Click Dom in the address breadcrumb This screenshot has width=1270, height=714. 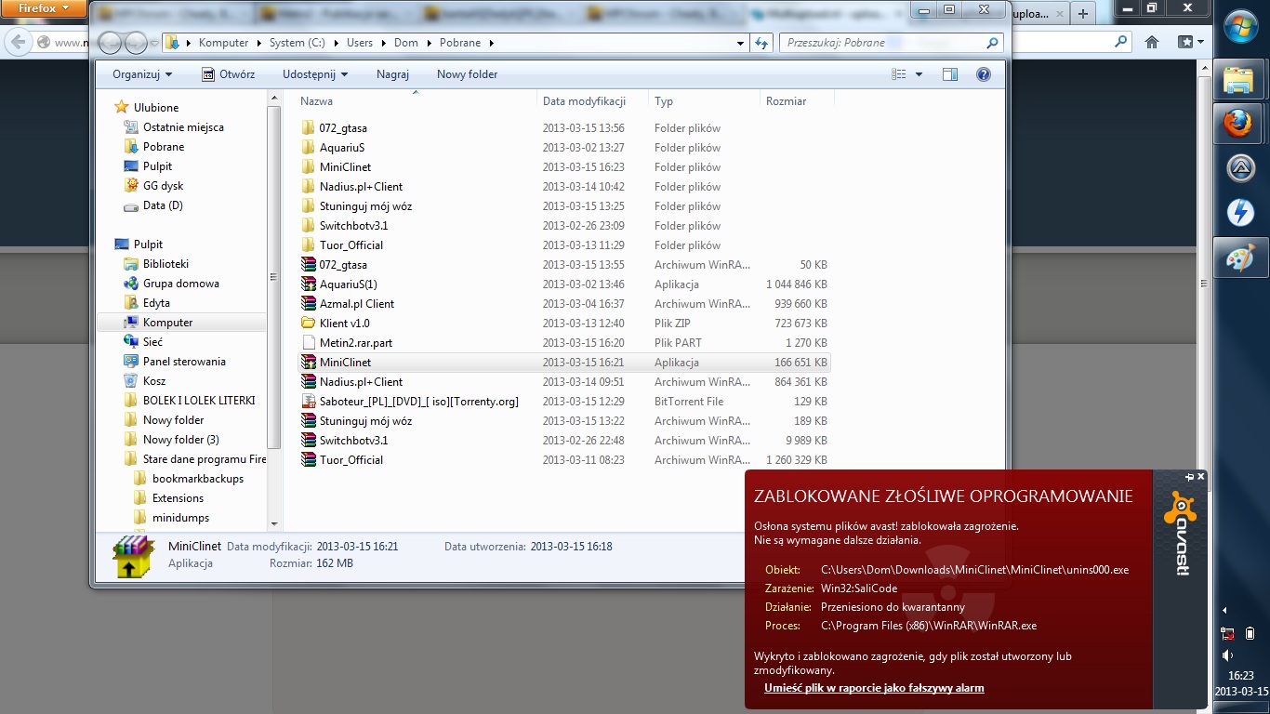pyautogui.click(x=406, y=43)
